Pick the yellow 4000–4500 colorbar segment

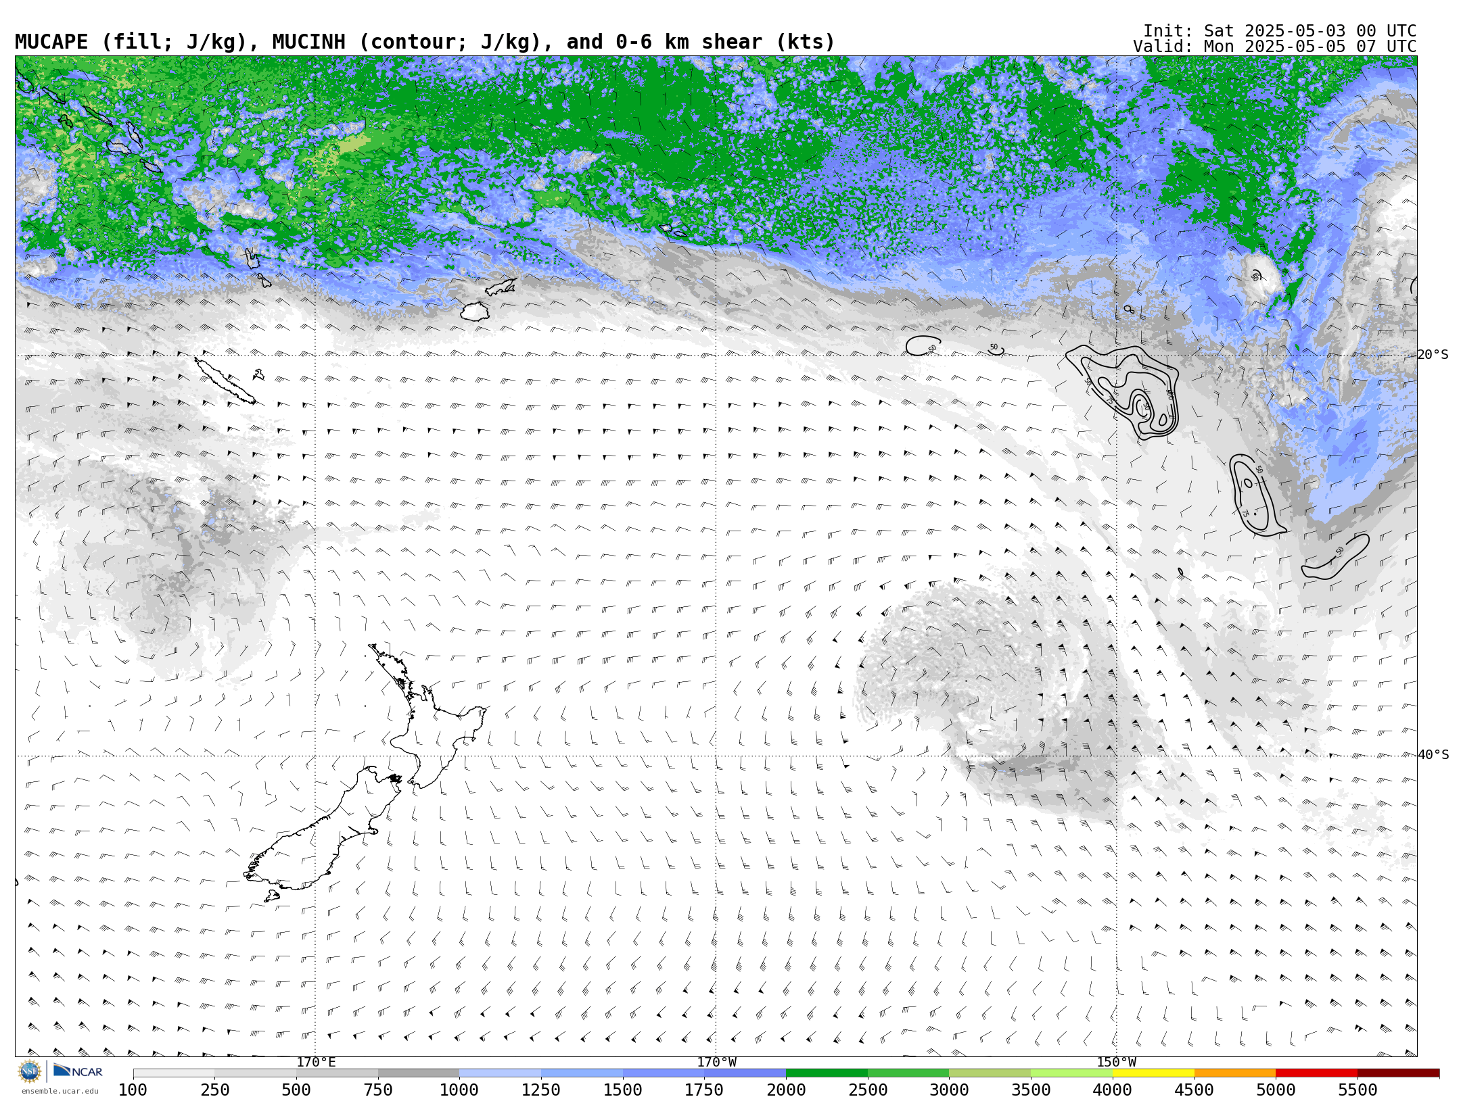point(1153,1073)
